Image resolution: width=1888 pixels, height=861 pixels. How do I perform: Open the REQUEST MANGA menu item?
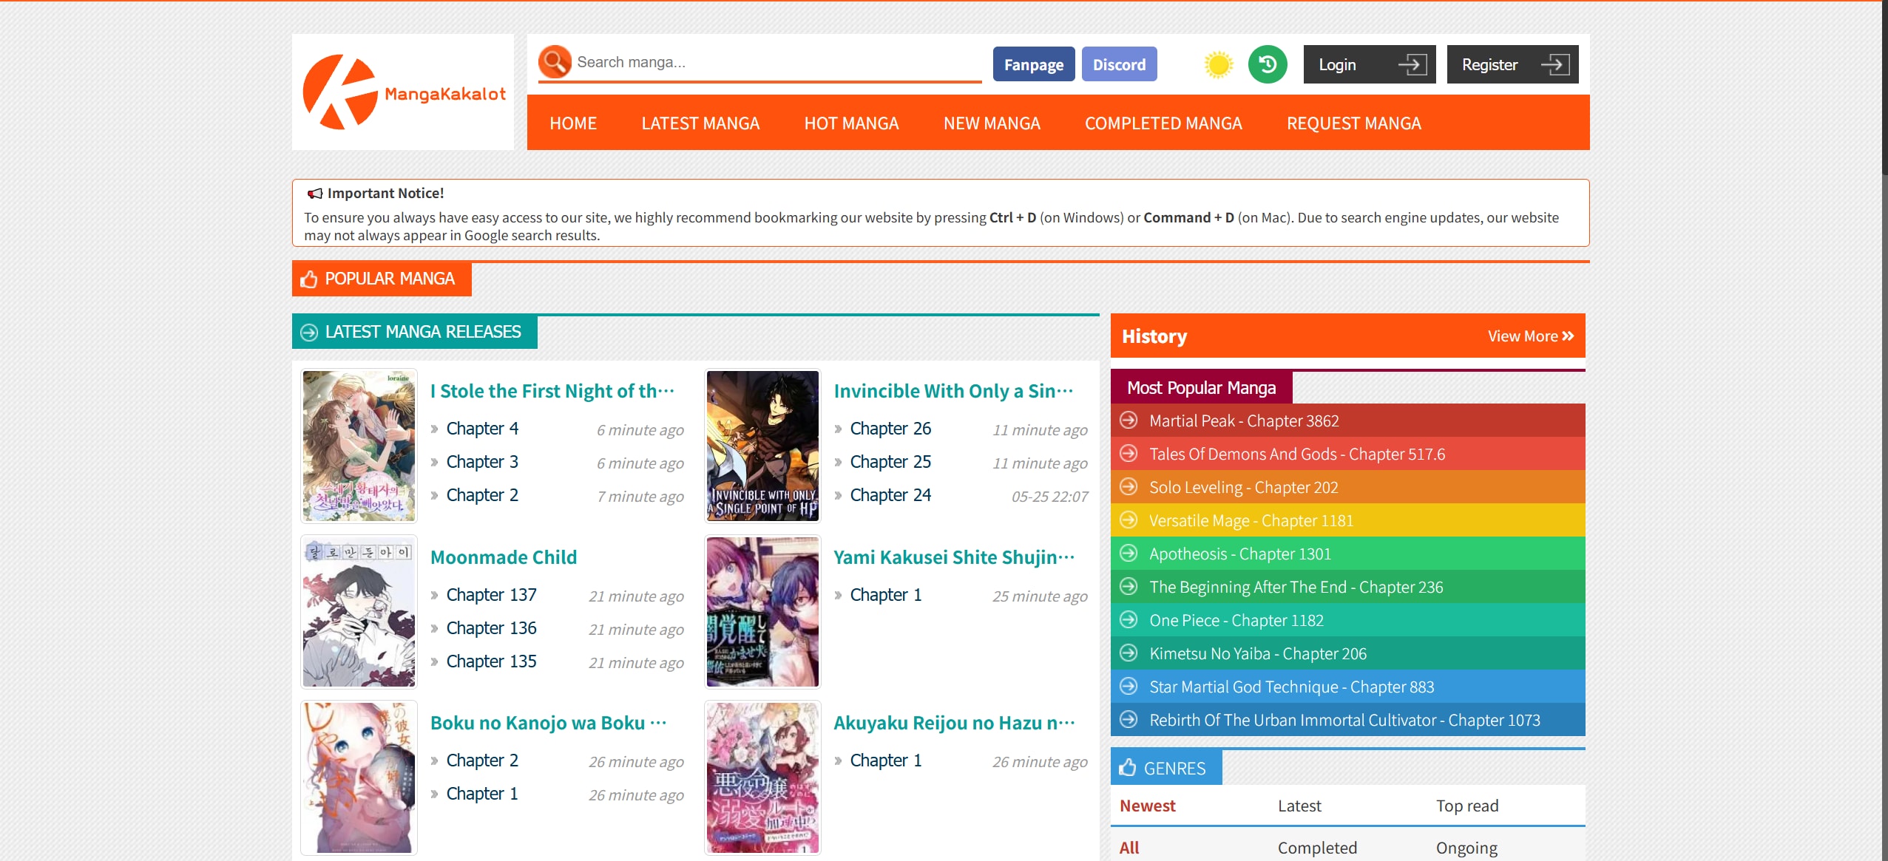pos(1354,123)
